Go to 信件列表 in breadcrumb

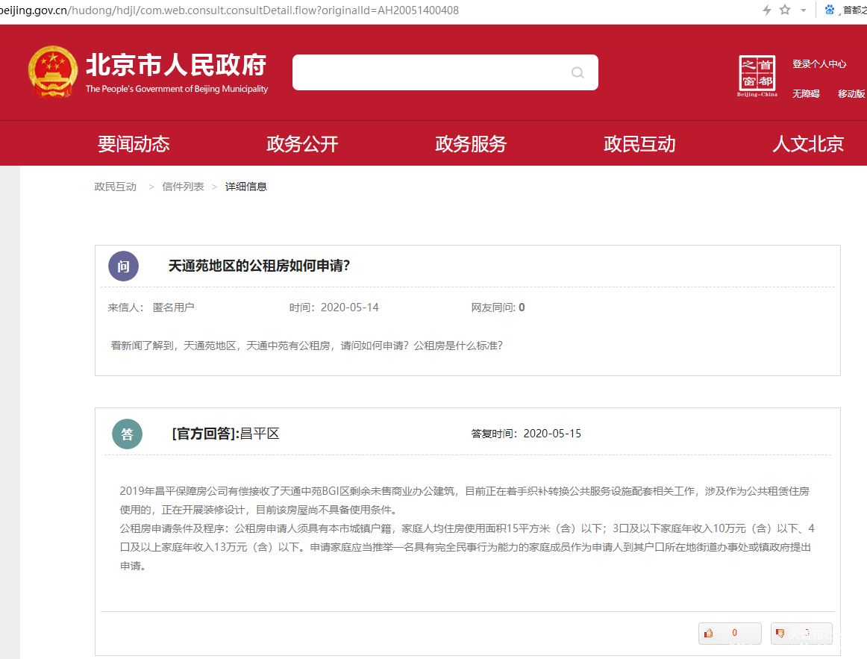pyautogui.click(x=183, y=187)
